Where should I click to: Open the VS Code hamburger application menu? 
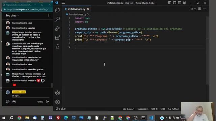tap(63, 3)
